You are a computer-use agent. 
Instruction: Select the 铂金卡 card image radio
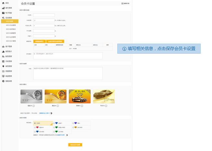pyautogui.click(x=33, y=106)
